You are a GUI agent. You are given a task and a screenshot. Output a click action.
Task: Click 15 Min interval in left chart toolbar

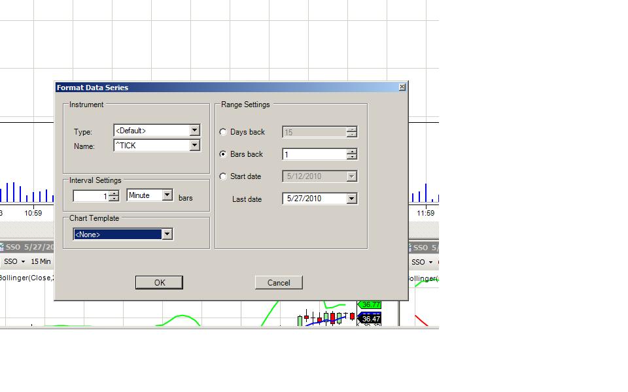point(41,261)
